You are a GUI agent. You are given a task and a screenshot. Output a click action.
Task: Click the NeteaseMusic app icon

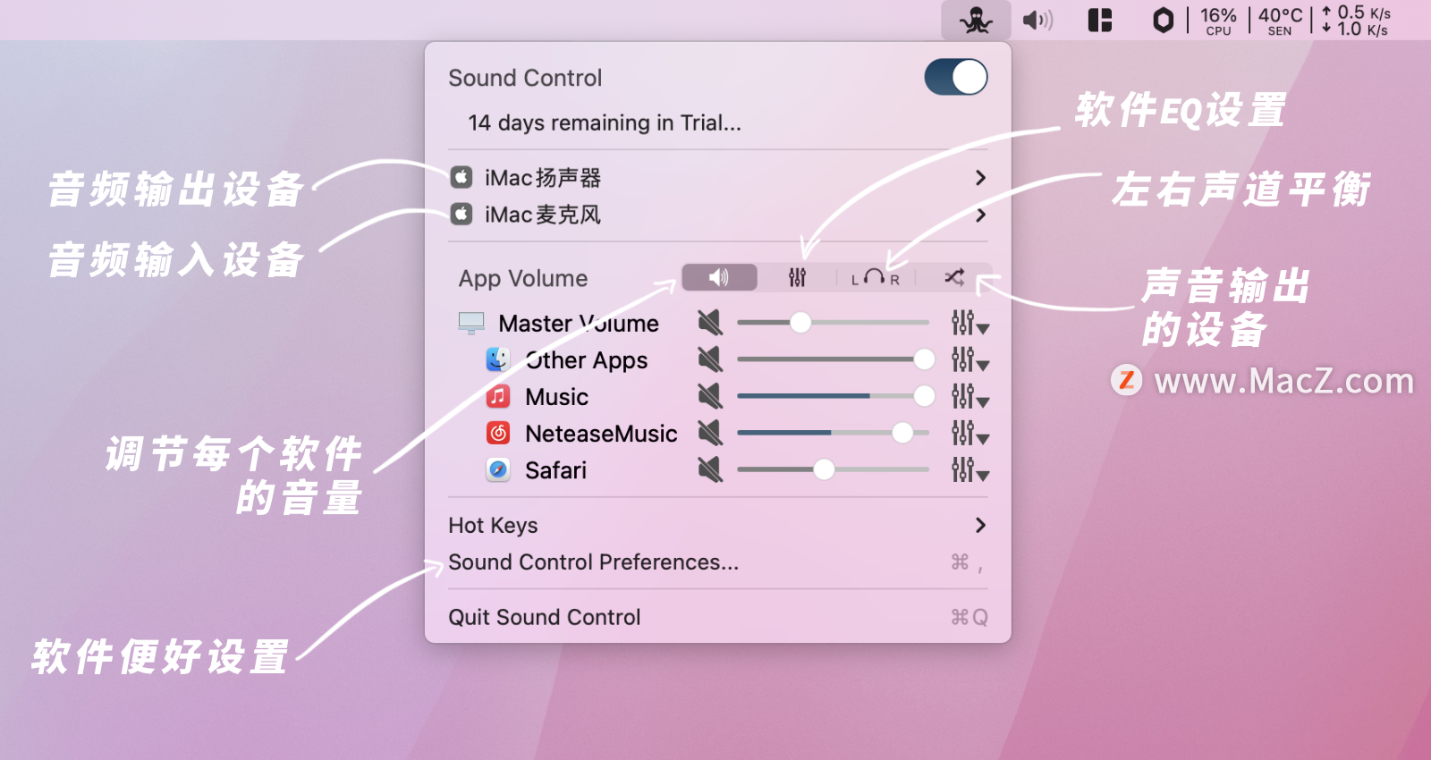(498, 433)
